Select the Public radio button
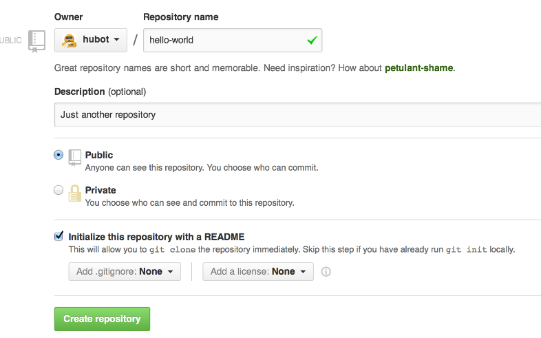Image resolution: width=541 pixels, height=338 pixels. coord(59,156)
